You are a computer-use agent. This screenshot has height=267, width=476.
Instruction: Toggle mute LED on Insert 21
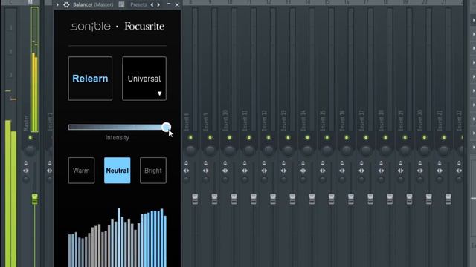pos(444,138)
